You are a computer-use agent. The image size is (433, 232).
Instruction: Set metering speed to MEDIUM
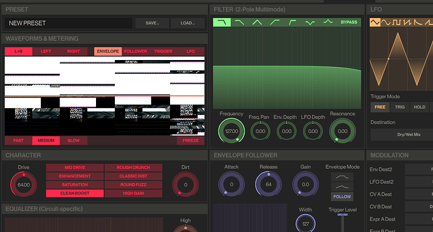(x=46, y=140)
